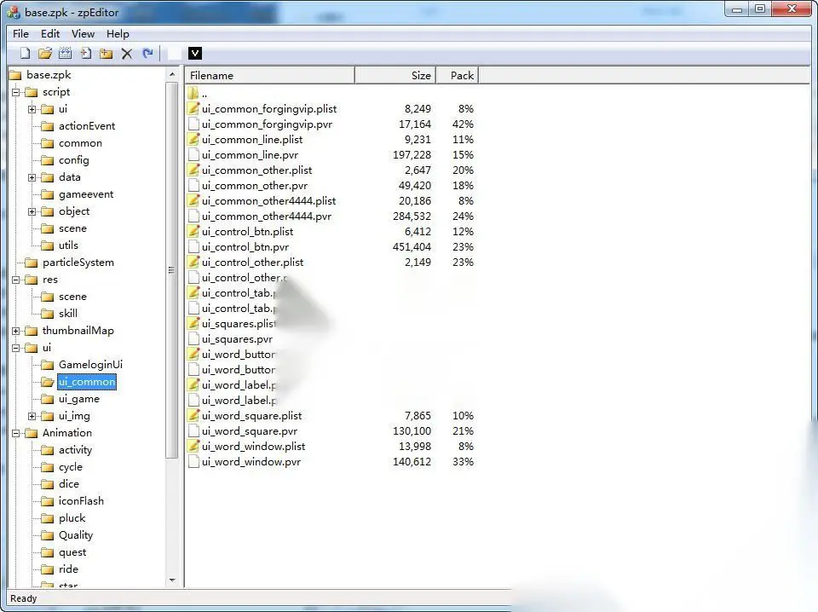Open a package using the open-folder toolbar icon
The image size is (818, 612).
(45, 53)
